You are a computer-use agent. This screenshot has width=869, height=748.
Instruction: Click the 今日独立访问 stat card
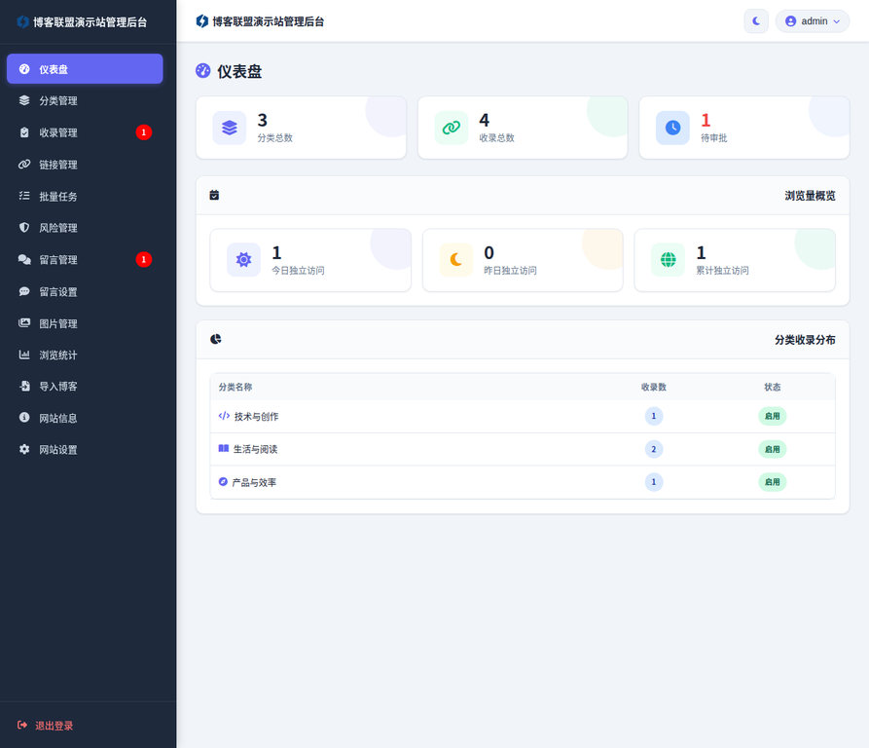[x=310, y=260]
